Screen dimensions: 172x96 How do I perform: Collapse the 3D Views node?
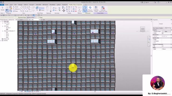3,26
